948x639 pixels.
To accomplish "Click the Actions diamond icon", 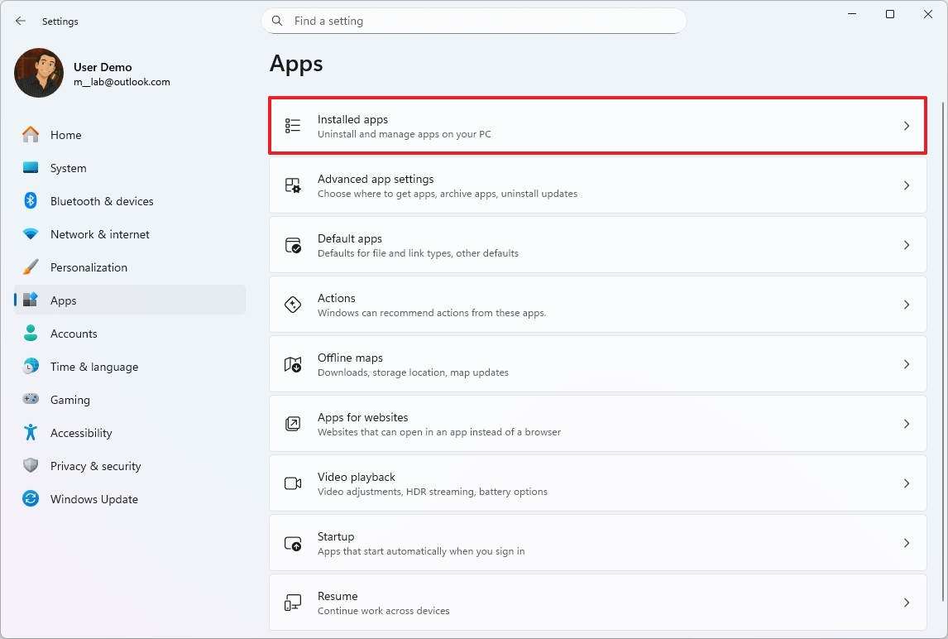I will pos(293,304).
